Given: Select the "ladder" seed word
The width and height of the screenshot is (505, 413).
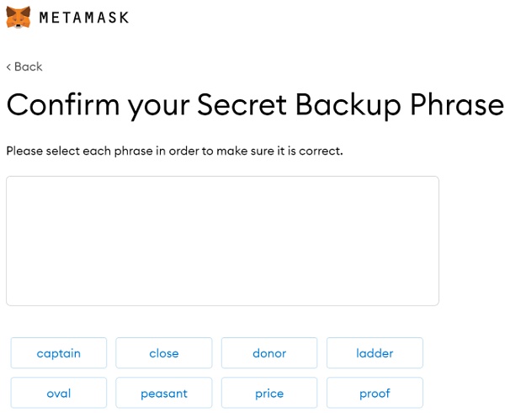Looking at the screenshot, I should pyautogui.click(x=375, y=353).
